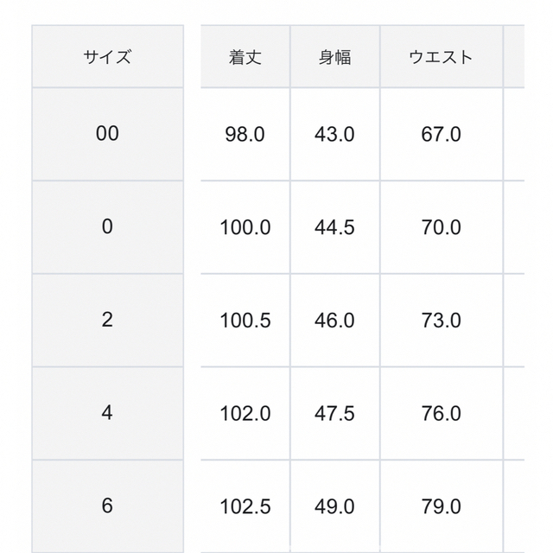This screenshot has height=553, width=553.
Task: Click the 98.0 length cell
Action: pos(245,135)
